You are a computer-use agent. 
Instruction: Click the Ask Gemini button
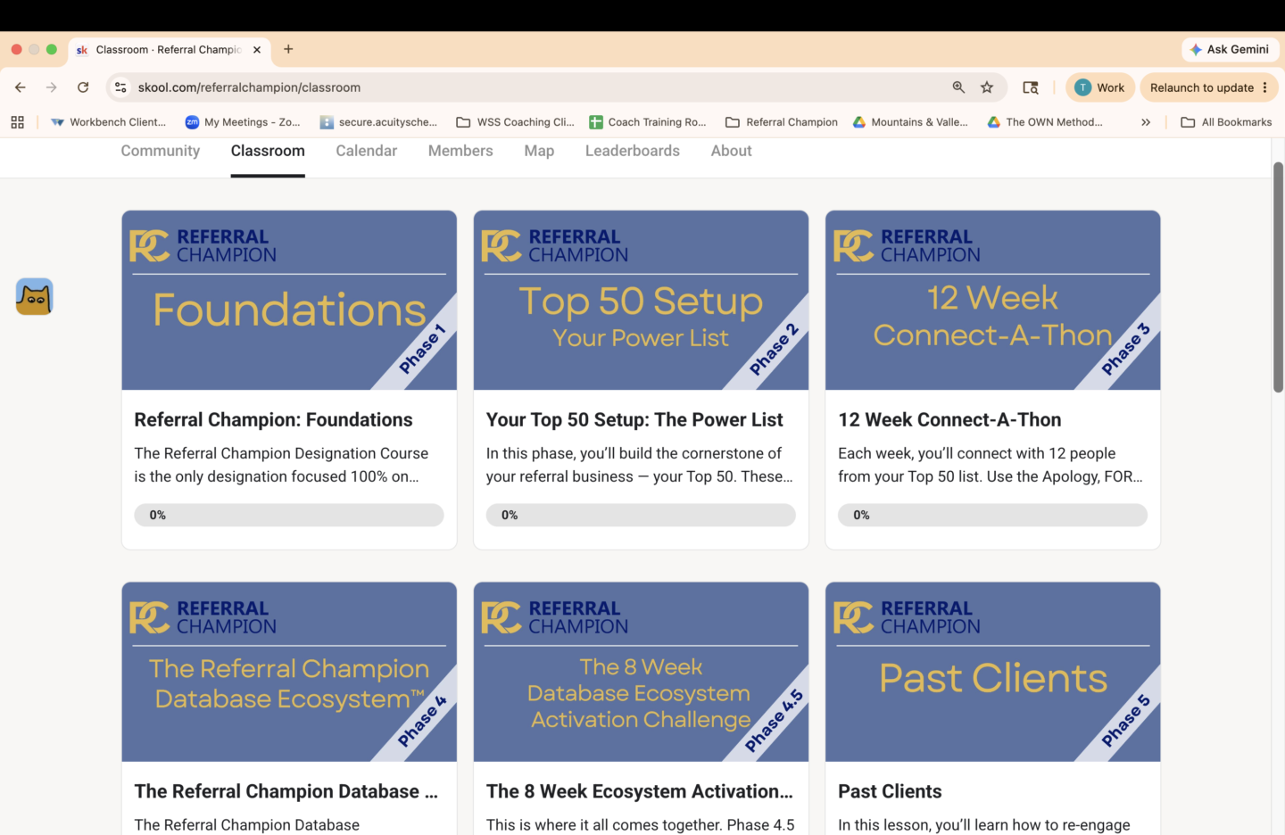click(1231, 49)
